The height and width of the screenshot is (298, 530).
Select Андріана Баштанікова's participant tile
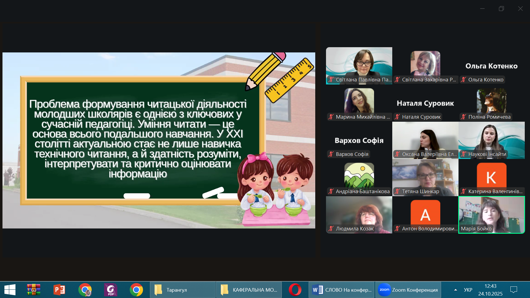[x=359, y=177]
